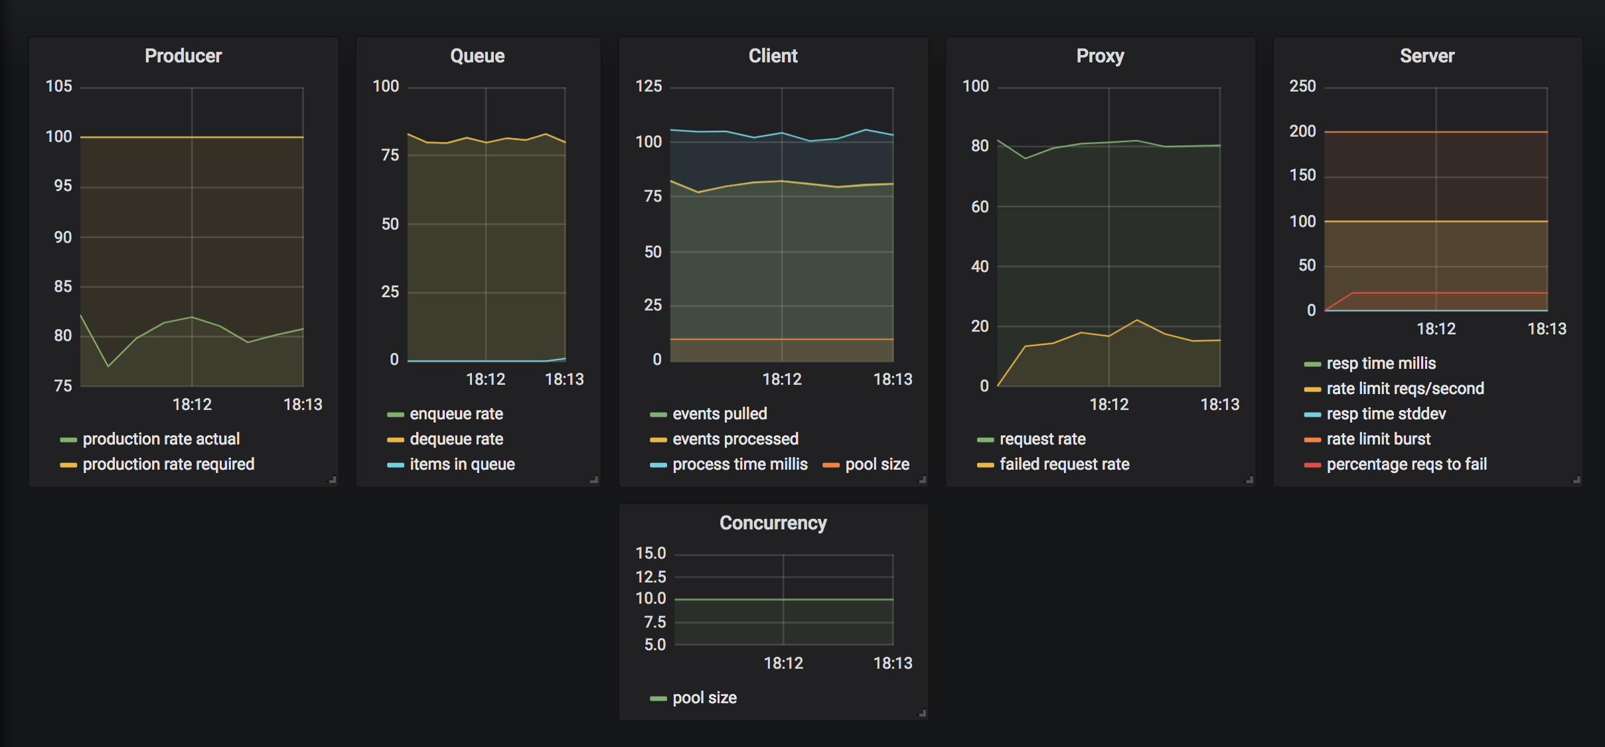
Task: Open the Server panel title menu
Action: point(1427,56)
